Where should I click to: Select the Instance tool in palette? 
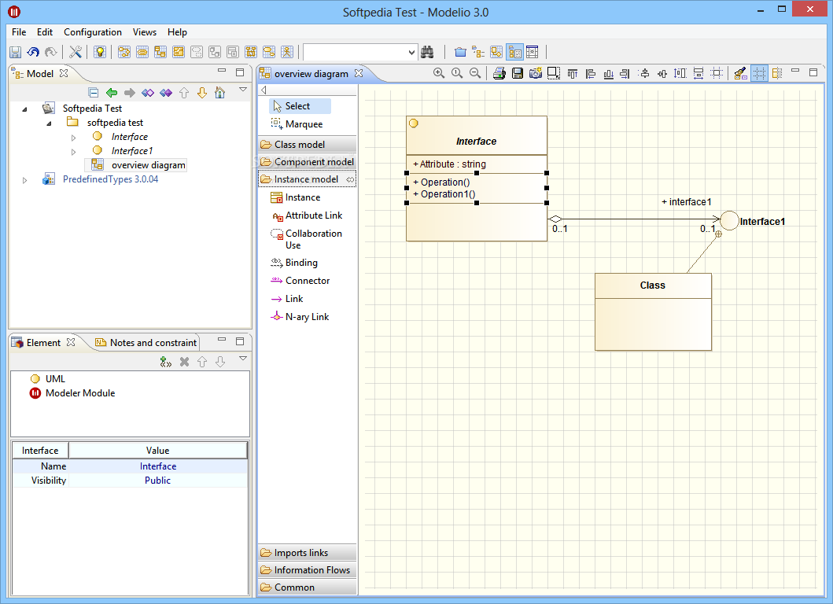(296, 197)
